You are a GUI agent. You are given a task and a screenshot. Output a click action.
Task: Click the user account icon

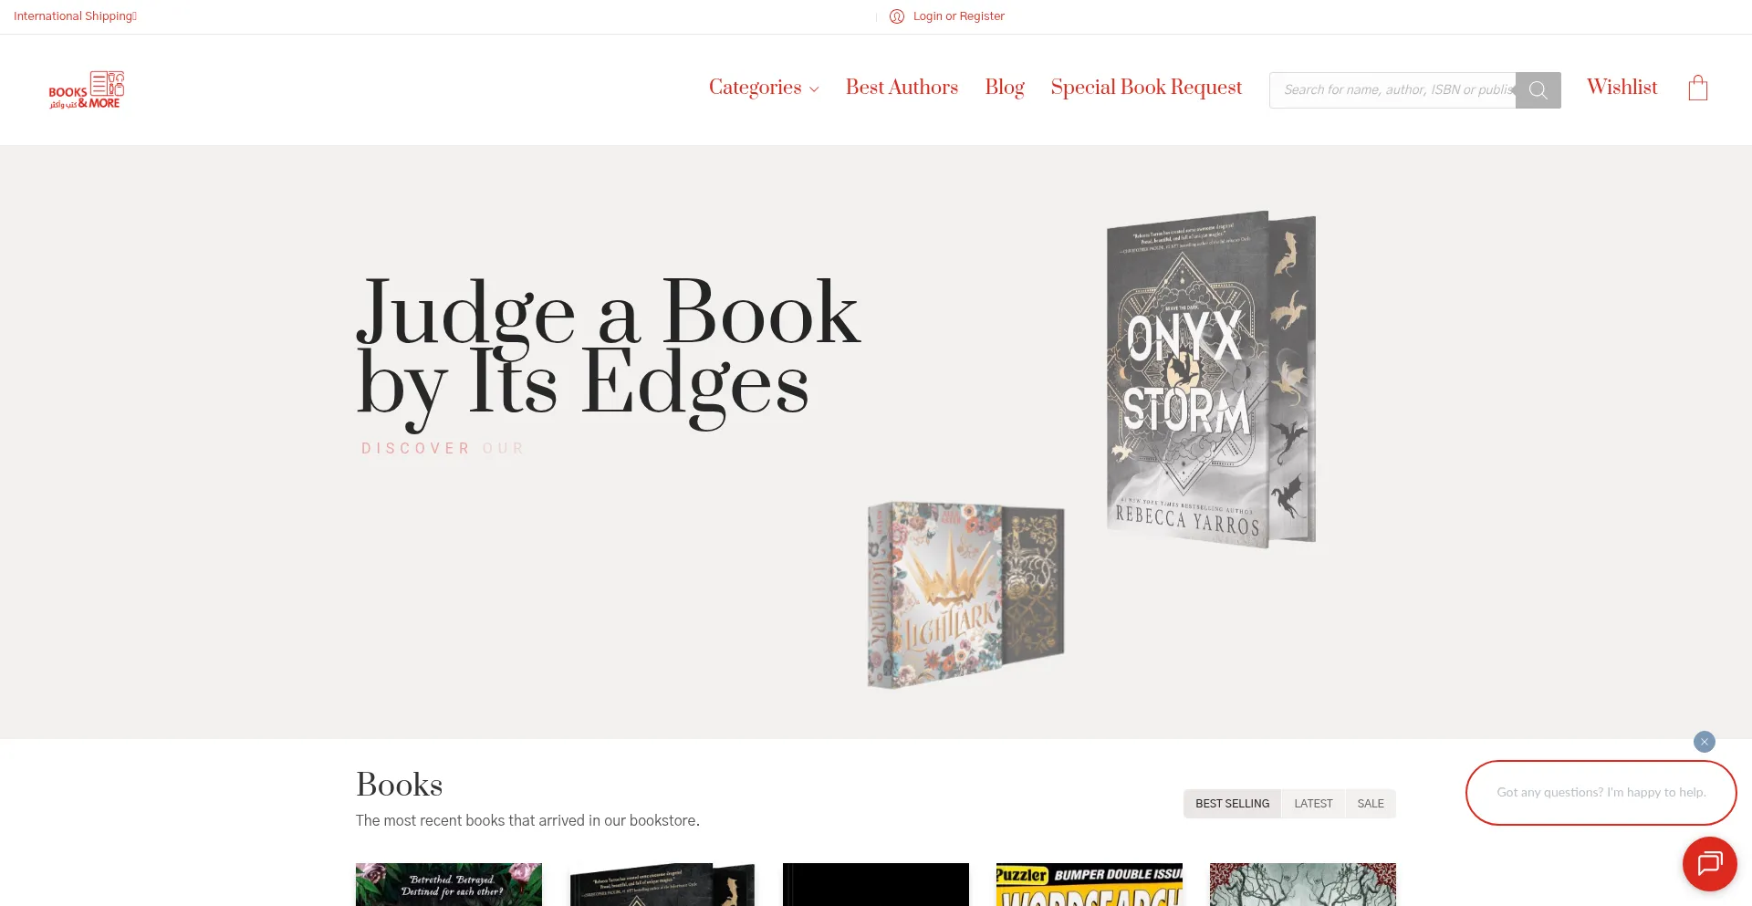click(x=897, y=16)
